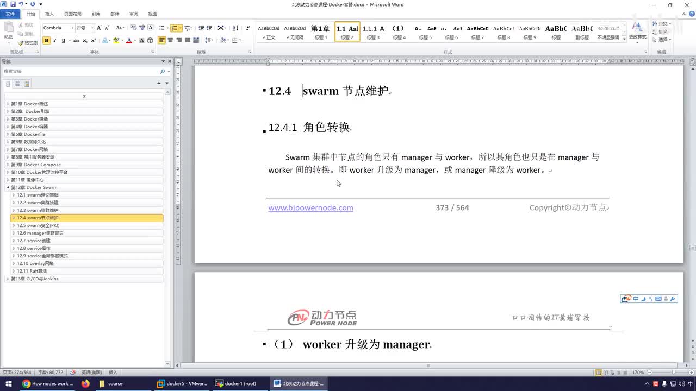Center the paragraph text
Viewport: 696px width, 391px height.
[171, 41]
